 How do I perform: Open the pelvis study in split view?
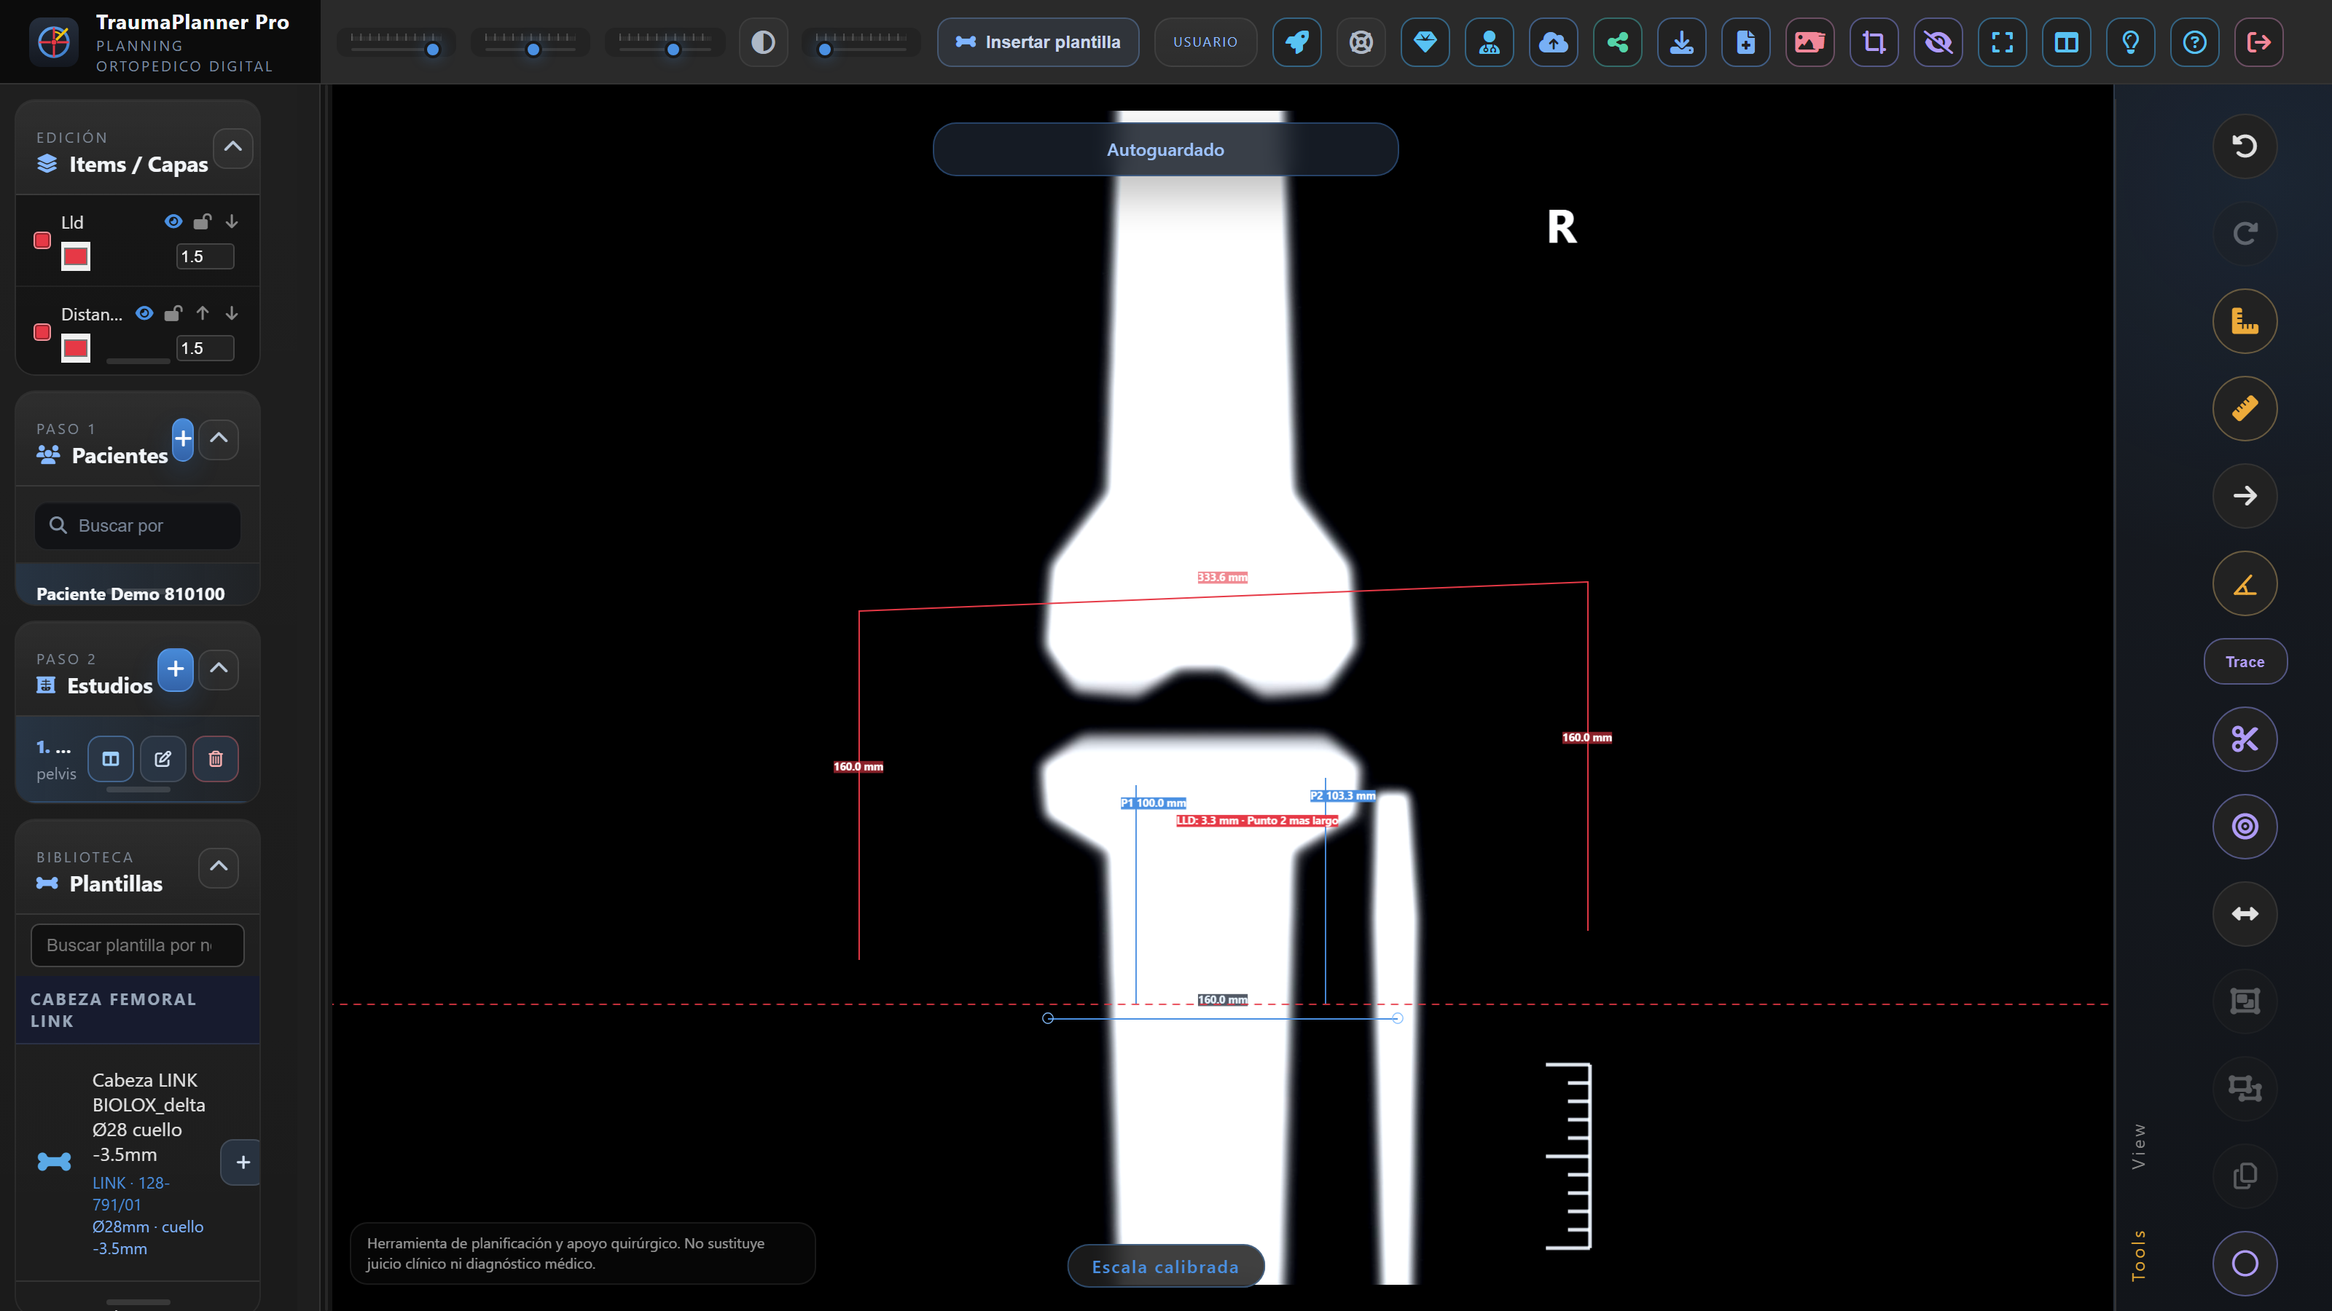tap(111, 759)
